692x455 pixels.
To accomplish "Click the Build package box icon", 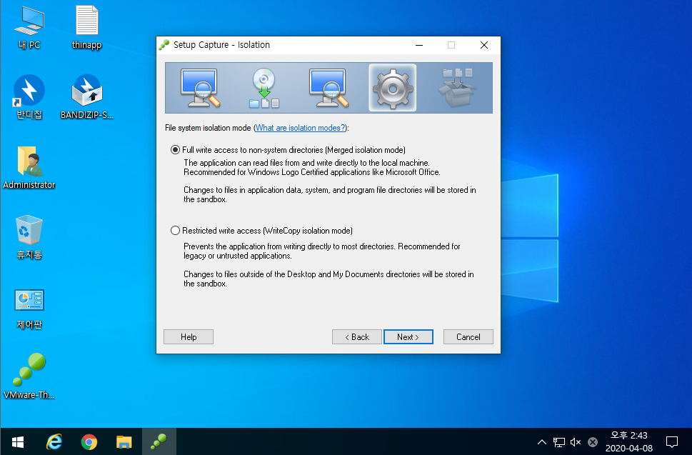I will click(x=457, y=88).
